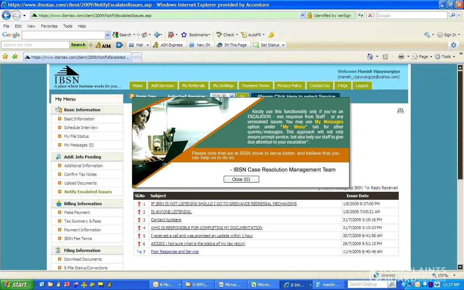The image size is (464, 290).
Task: Open the Selected Services year dropdown
Action: (232, 96)
